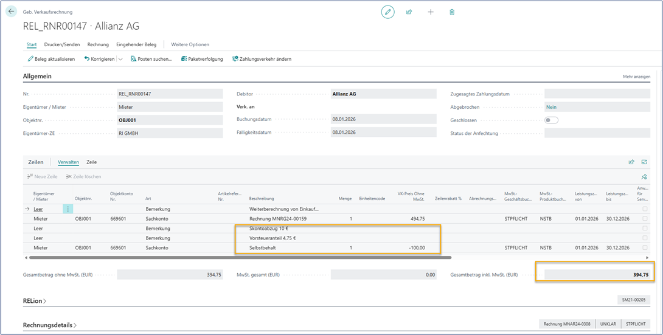Click the back arrow icon
Image resolution: width=663 pixels, height=335 pixels.
[x=11, y=12]
